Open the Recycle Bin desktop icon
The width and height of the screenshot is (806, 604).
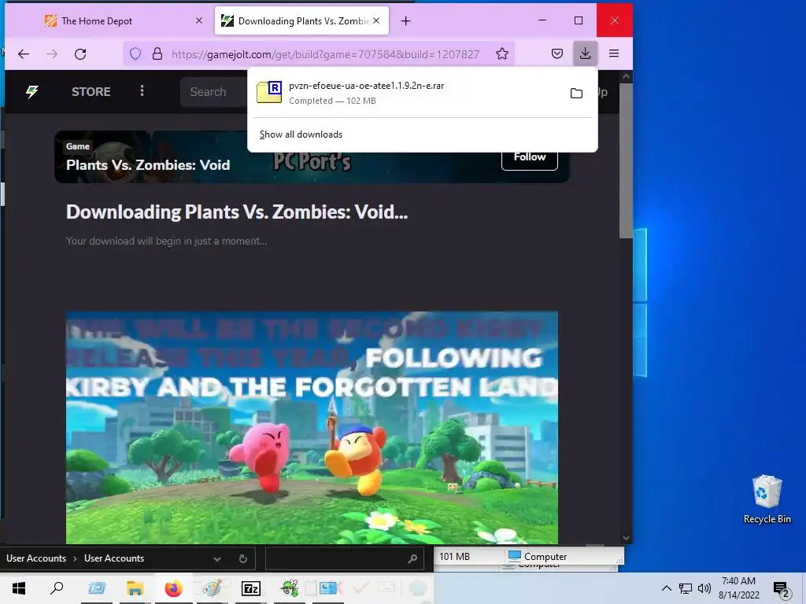(767, 499)
